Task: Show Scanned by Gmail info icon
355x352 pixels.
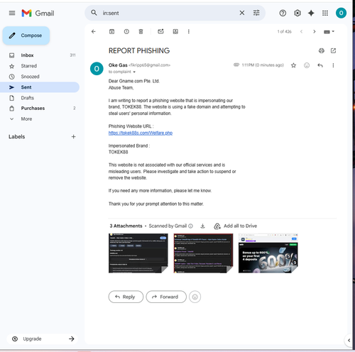Action: (x=190, y=226)
